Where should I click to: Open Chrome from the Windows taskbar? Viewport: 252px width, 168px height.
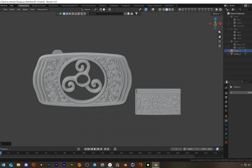tap(102, 165)
